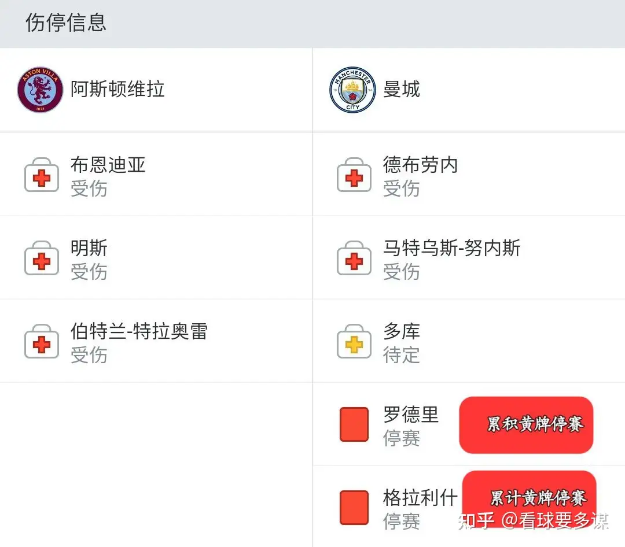Click the Manchester City club crest

[x=352, y=90]
